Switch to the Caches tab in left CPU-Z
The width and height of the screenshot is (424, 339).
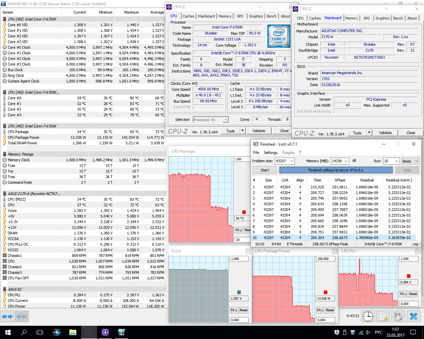coord(188,16)
